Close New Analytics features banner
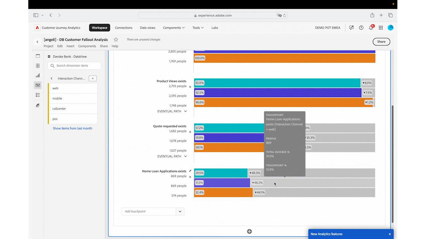This screenshot has width=426, height=239. [390, 234]
